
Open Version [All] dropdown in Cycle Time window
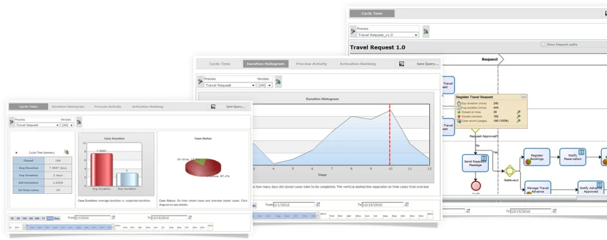pos(68,125)
